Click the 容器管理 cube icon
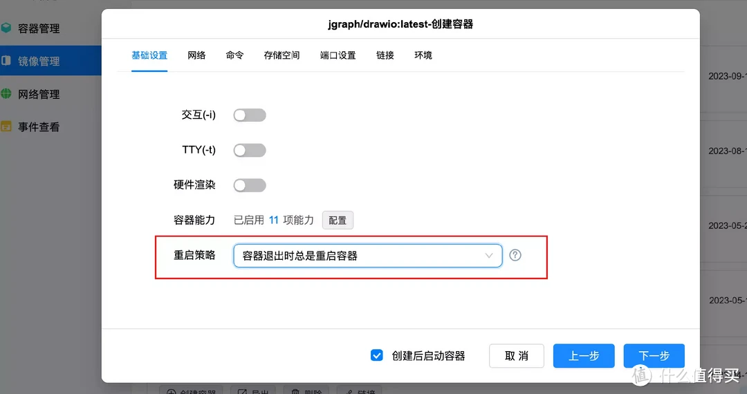The image size is (747, 394). tap(6, 28)
